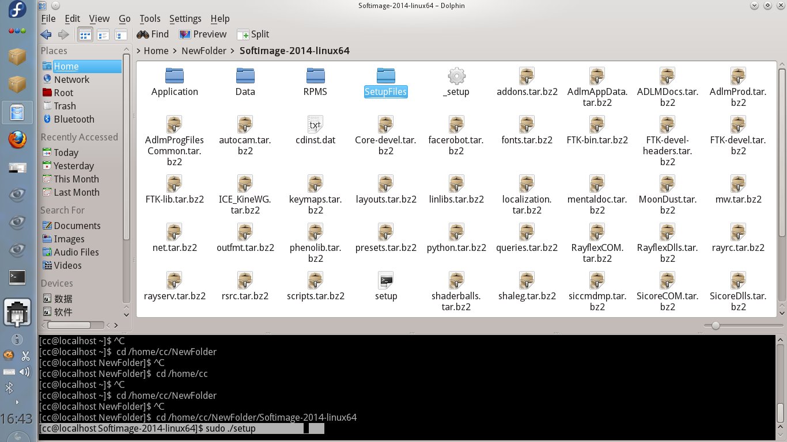Launch Firefox from the side panel
Viewport: 787px width, 442px height.
click(x=17, y=140)
